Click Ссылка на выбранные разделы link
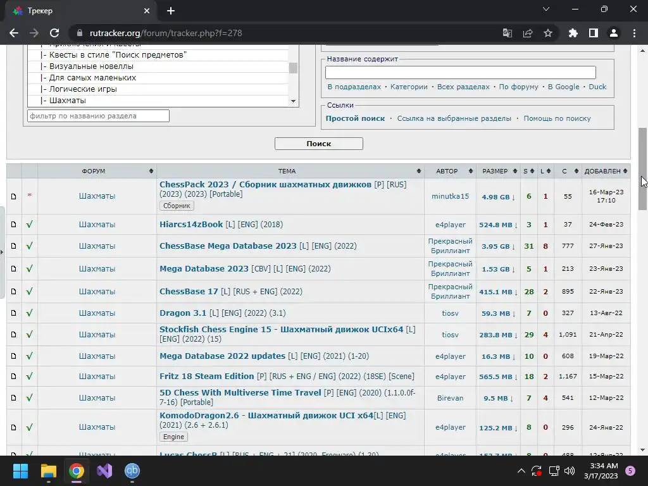This screenshot has height=486, width=648. coord(454,118)
